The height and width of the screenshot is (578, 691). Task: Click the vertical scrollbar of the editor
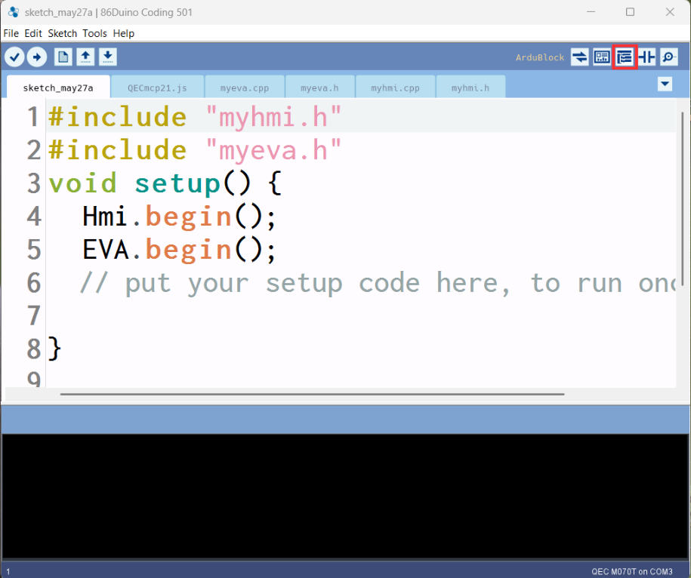coord(682,198)
